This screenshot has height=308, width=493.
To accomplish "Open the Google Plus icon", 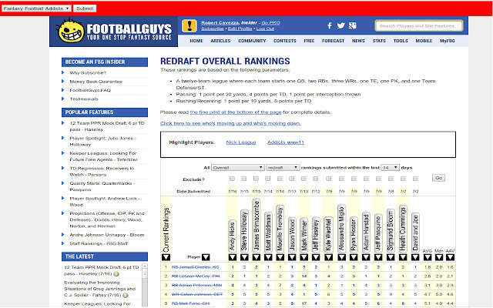I will point(353,25).
